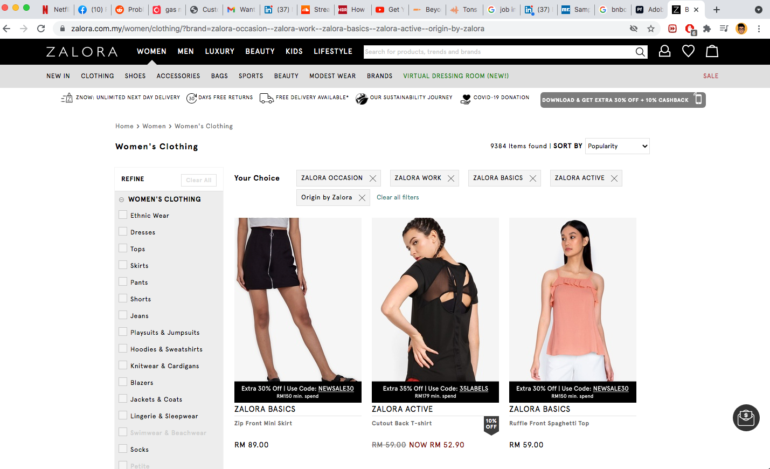Viewport: 770px width, 469px height.
Task: Click the 30 days free returns icon
Action: (x=191, y=98)
